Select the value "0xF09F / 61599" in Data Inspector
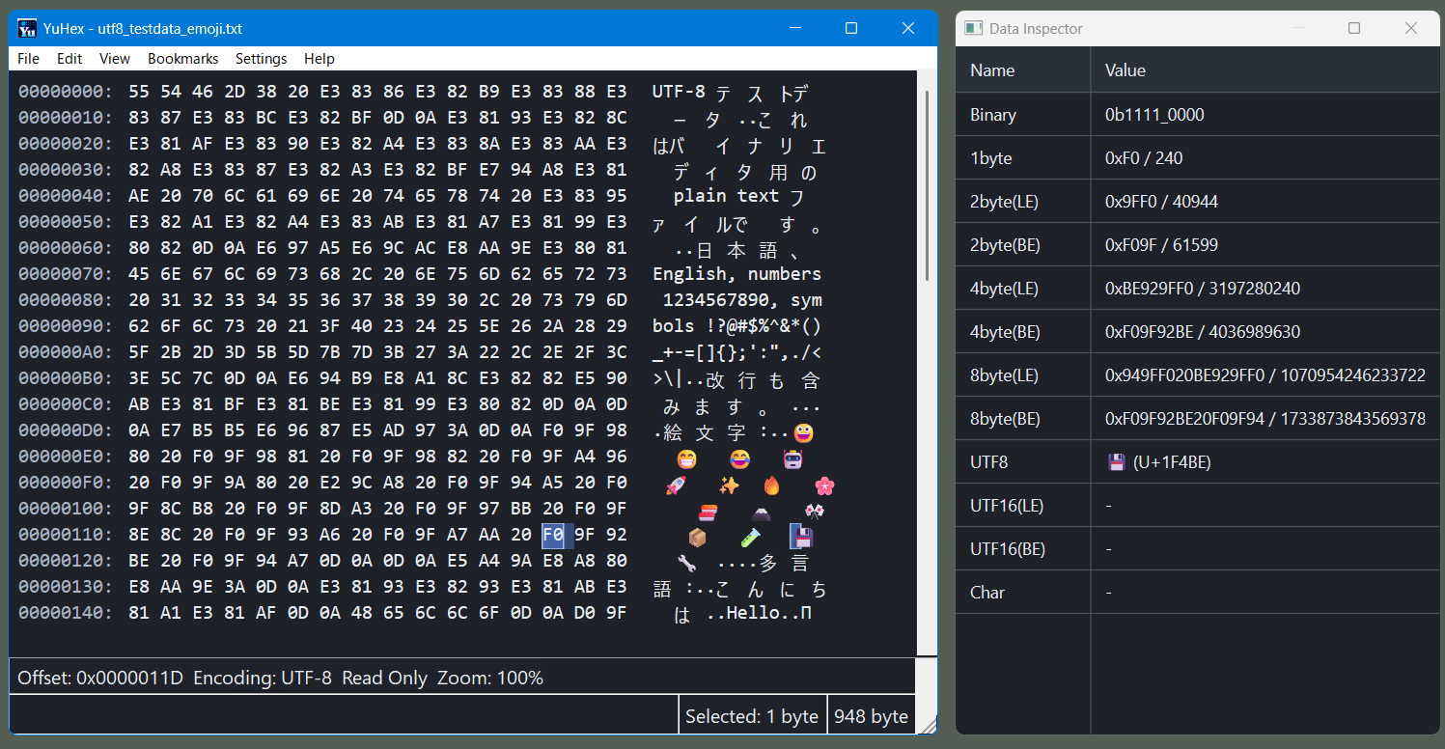The image size is (1445, 749). pos(1161,245)
